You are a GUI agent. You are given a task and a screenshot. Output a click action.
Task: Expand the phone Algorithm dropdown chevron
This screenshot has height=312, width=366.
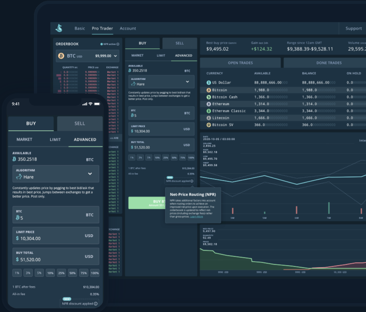click(x=90, y=174)
